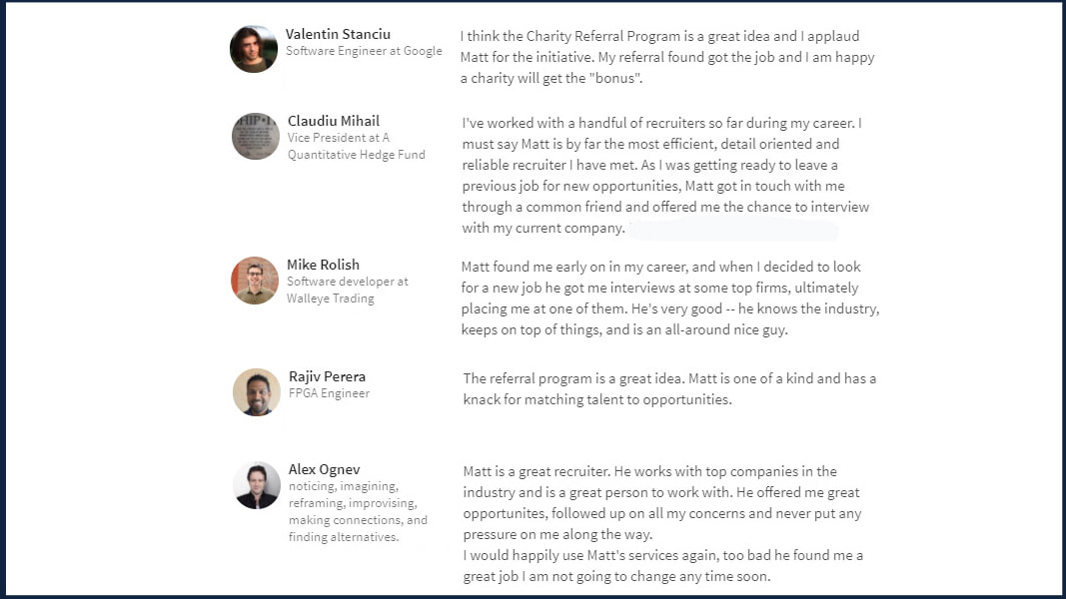Click Claudiu's testimonial about recruiters

tap(665, 176)
